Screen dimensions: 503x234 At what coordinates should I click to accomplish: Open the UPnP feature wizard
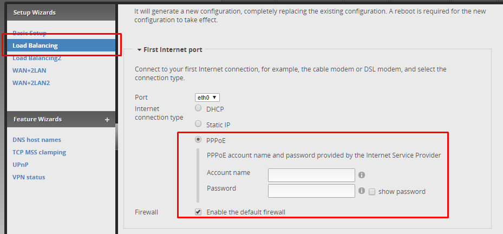(x=21, y=165)
